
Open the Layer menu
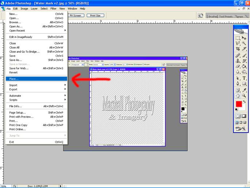click(34, 9)
